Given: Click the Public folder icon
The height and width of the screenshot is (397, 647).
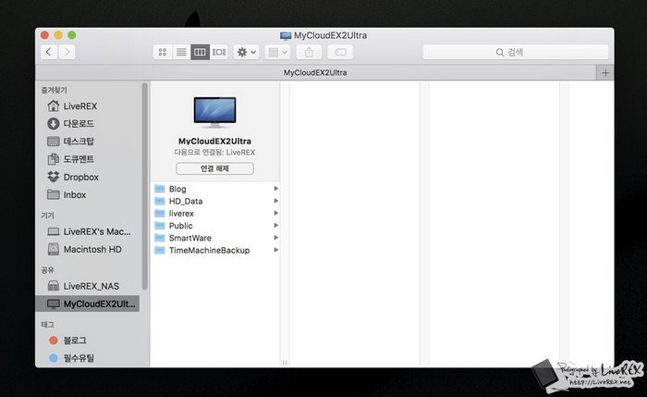Looking at the screenshot, I should [x=160, y=226].
